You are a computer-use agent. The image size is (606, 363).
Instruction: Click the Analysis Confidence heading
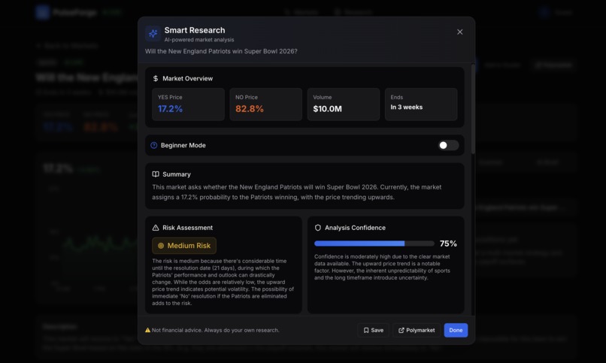355,228
